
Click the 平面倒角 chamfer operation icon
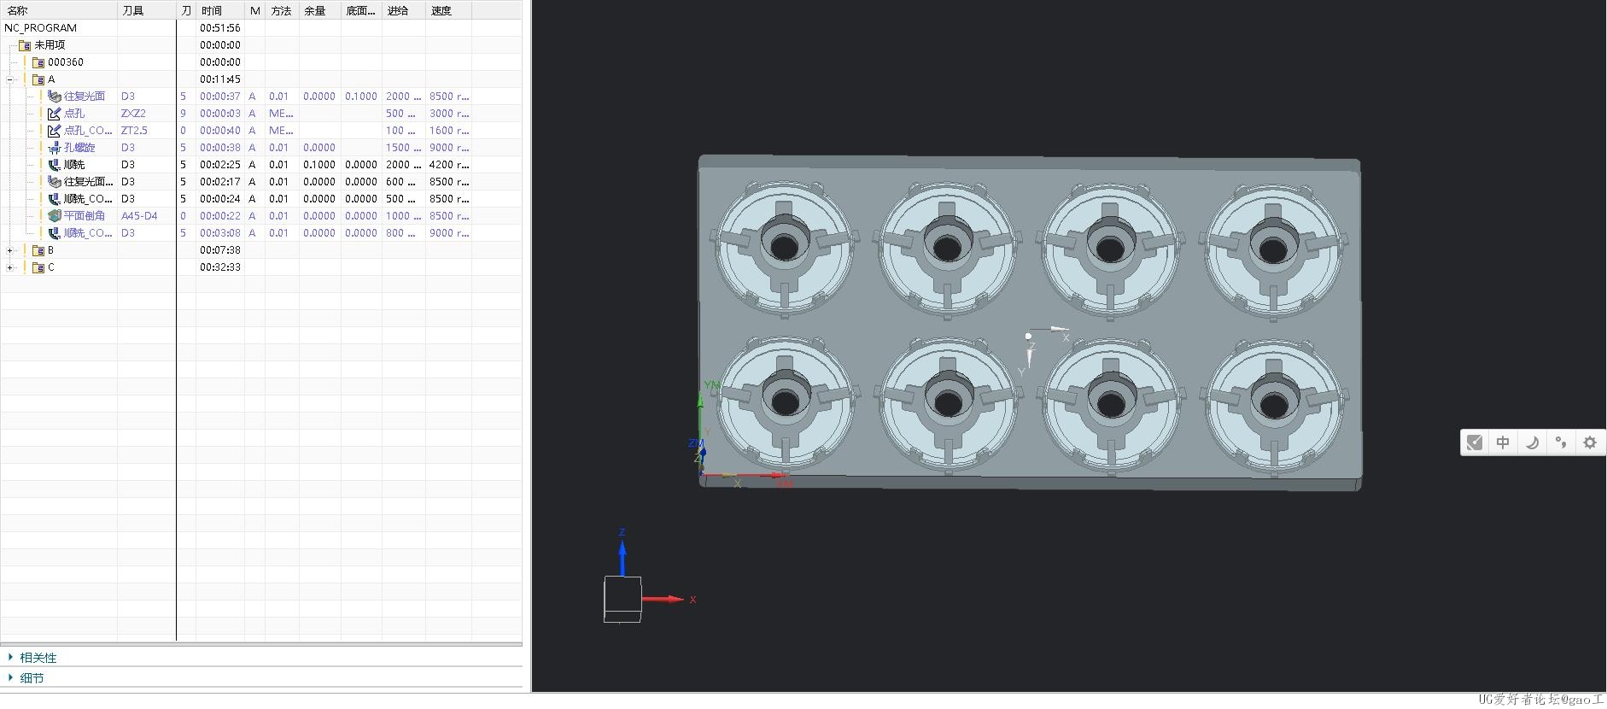coord(55,216)
